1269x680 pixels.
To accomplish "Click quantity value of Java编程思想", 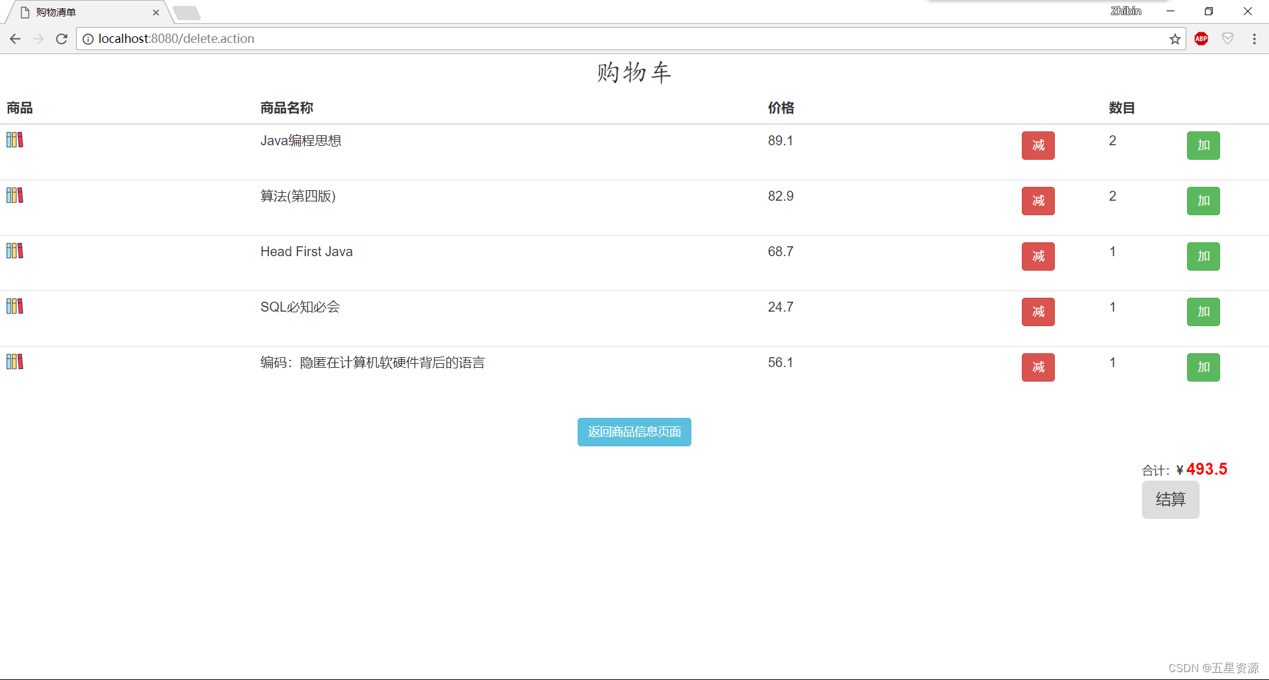I will [x=1112, y=141].
